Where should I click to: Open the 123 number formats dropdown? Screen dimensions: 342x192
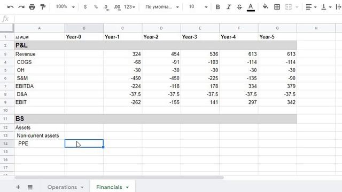point(129,7)
